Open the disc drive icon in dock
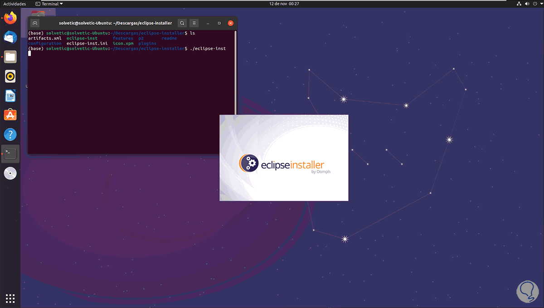This screenshot has width=544, height=308. pos(10,173)
